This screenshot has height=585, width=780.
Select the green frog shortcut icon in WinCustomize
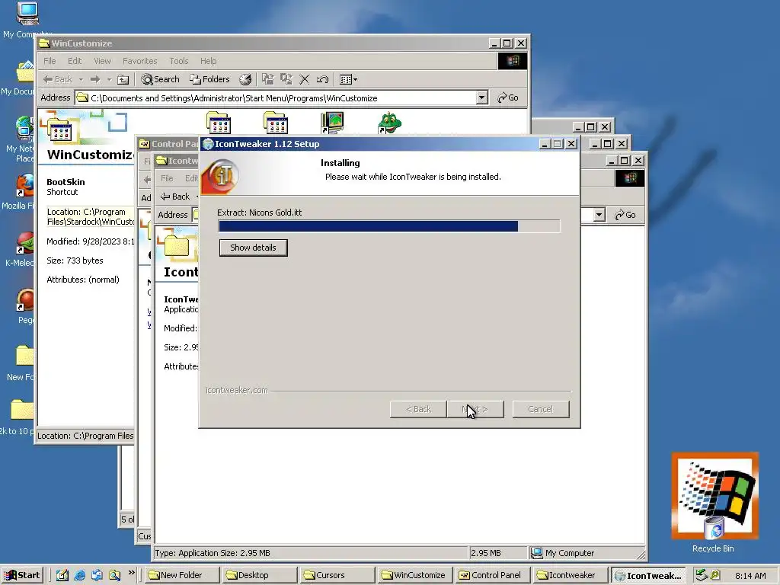click(x=389, y=123)
